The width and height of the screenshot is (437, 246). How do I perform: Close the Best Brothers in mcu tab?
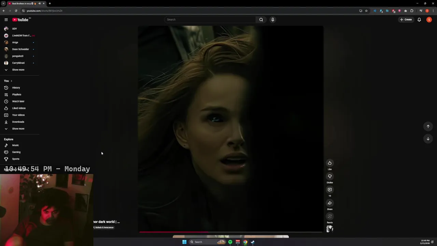click(x=44, y=3)
